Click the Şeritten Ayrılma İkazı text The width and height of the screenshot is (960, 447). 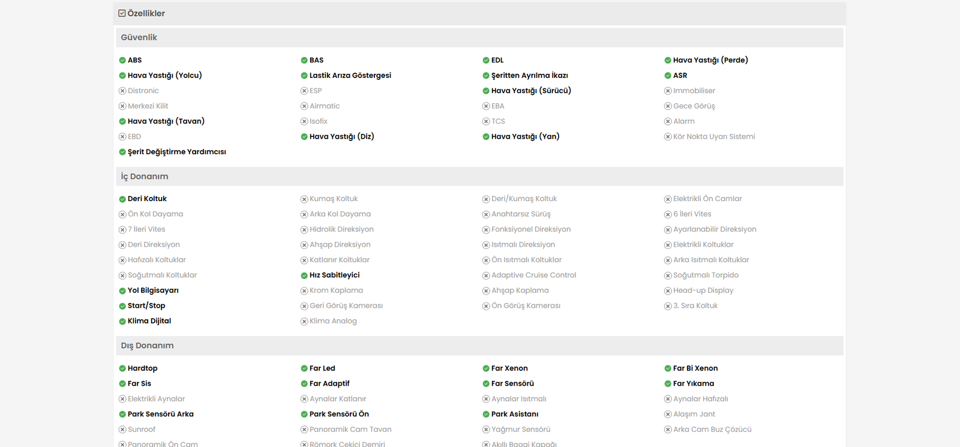pyautogui.click(x=529, y=76)
